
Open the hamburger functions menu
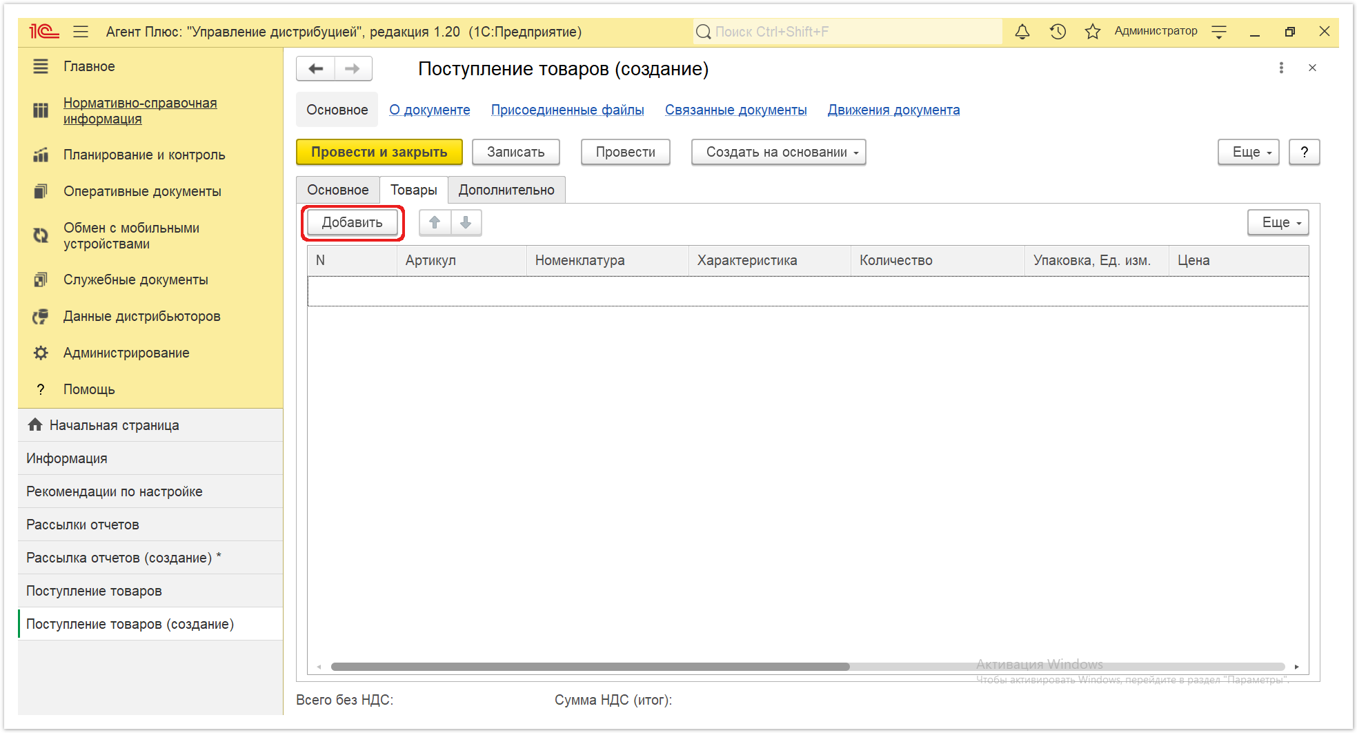(x=81, y=32)
